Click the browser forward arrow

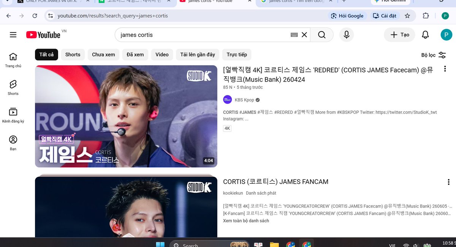[22, 16]
